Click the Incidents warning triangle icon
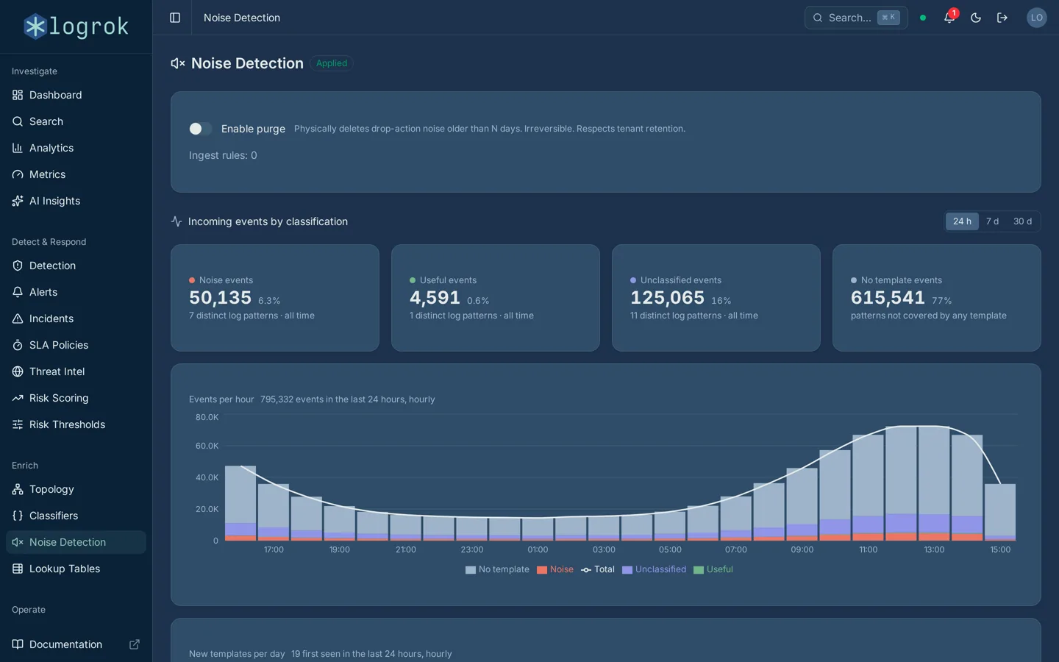The image size is (1059, 662). tap(18, 318)
